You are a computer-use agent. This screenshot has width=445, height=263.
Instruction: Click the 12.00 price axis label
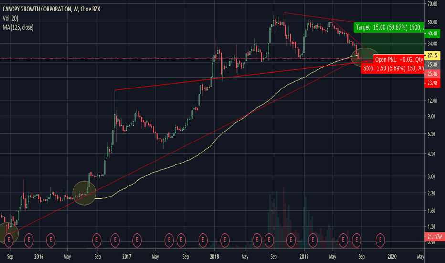(x=432, y=100)
